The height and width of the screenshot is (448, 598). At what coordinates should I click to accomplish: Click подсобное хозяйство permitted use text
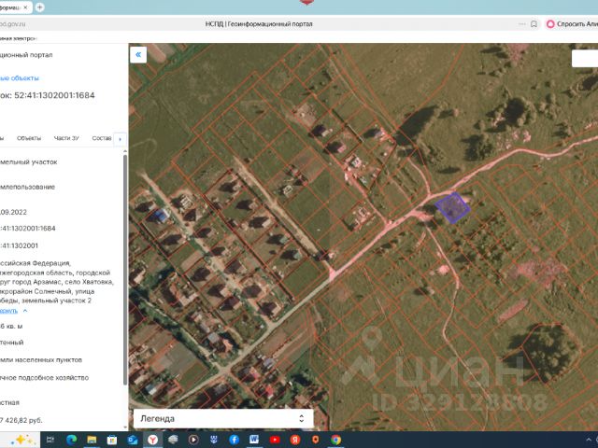[x=44, y=377]
